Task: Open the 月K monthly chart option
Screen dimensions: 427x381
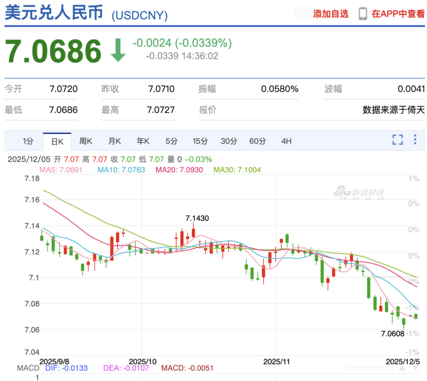Action: coord(114,141)
